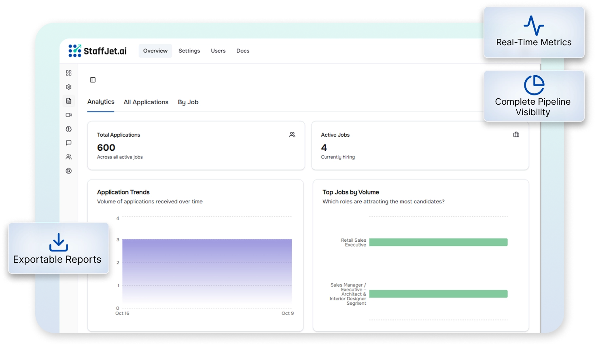Open the Settings top navigation item
This screenshot has height=346, width=596.
tap(189, 51)
